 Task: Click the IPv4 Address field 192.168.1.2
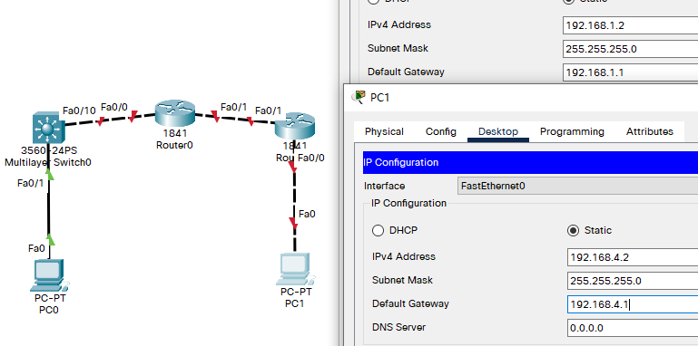click(630, 25)
